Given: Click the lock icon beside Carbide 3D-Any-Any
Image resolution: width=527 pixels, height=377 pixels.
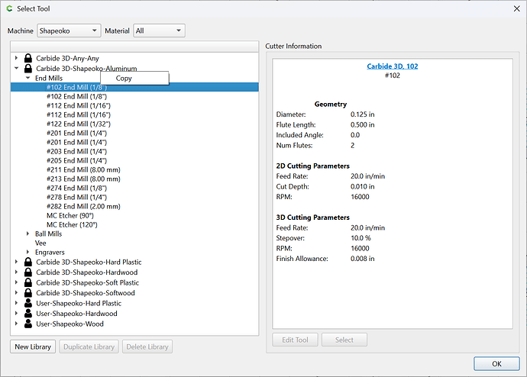Looking at the screenshot, I should (x=28, y=58).
